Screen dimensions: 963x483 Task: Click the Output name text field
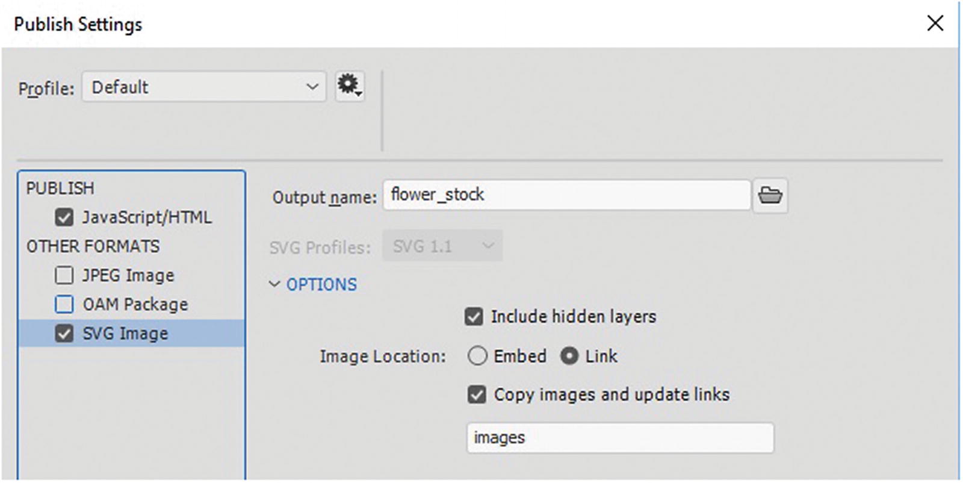566,195
